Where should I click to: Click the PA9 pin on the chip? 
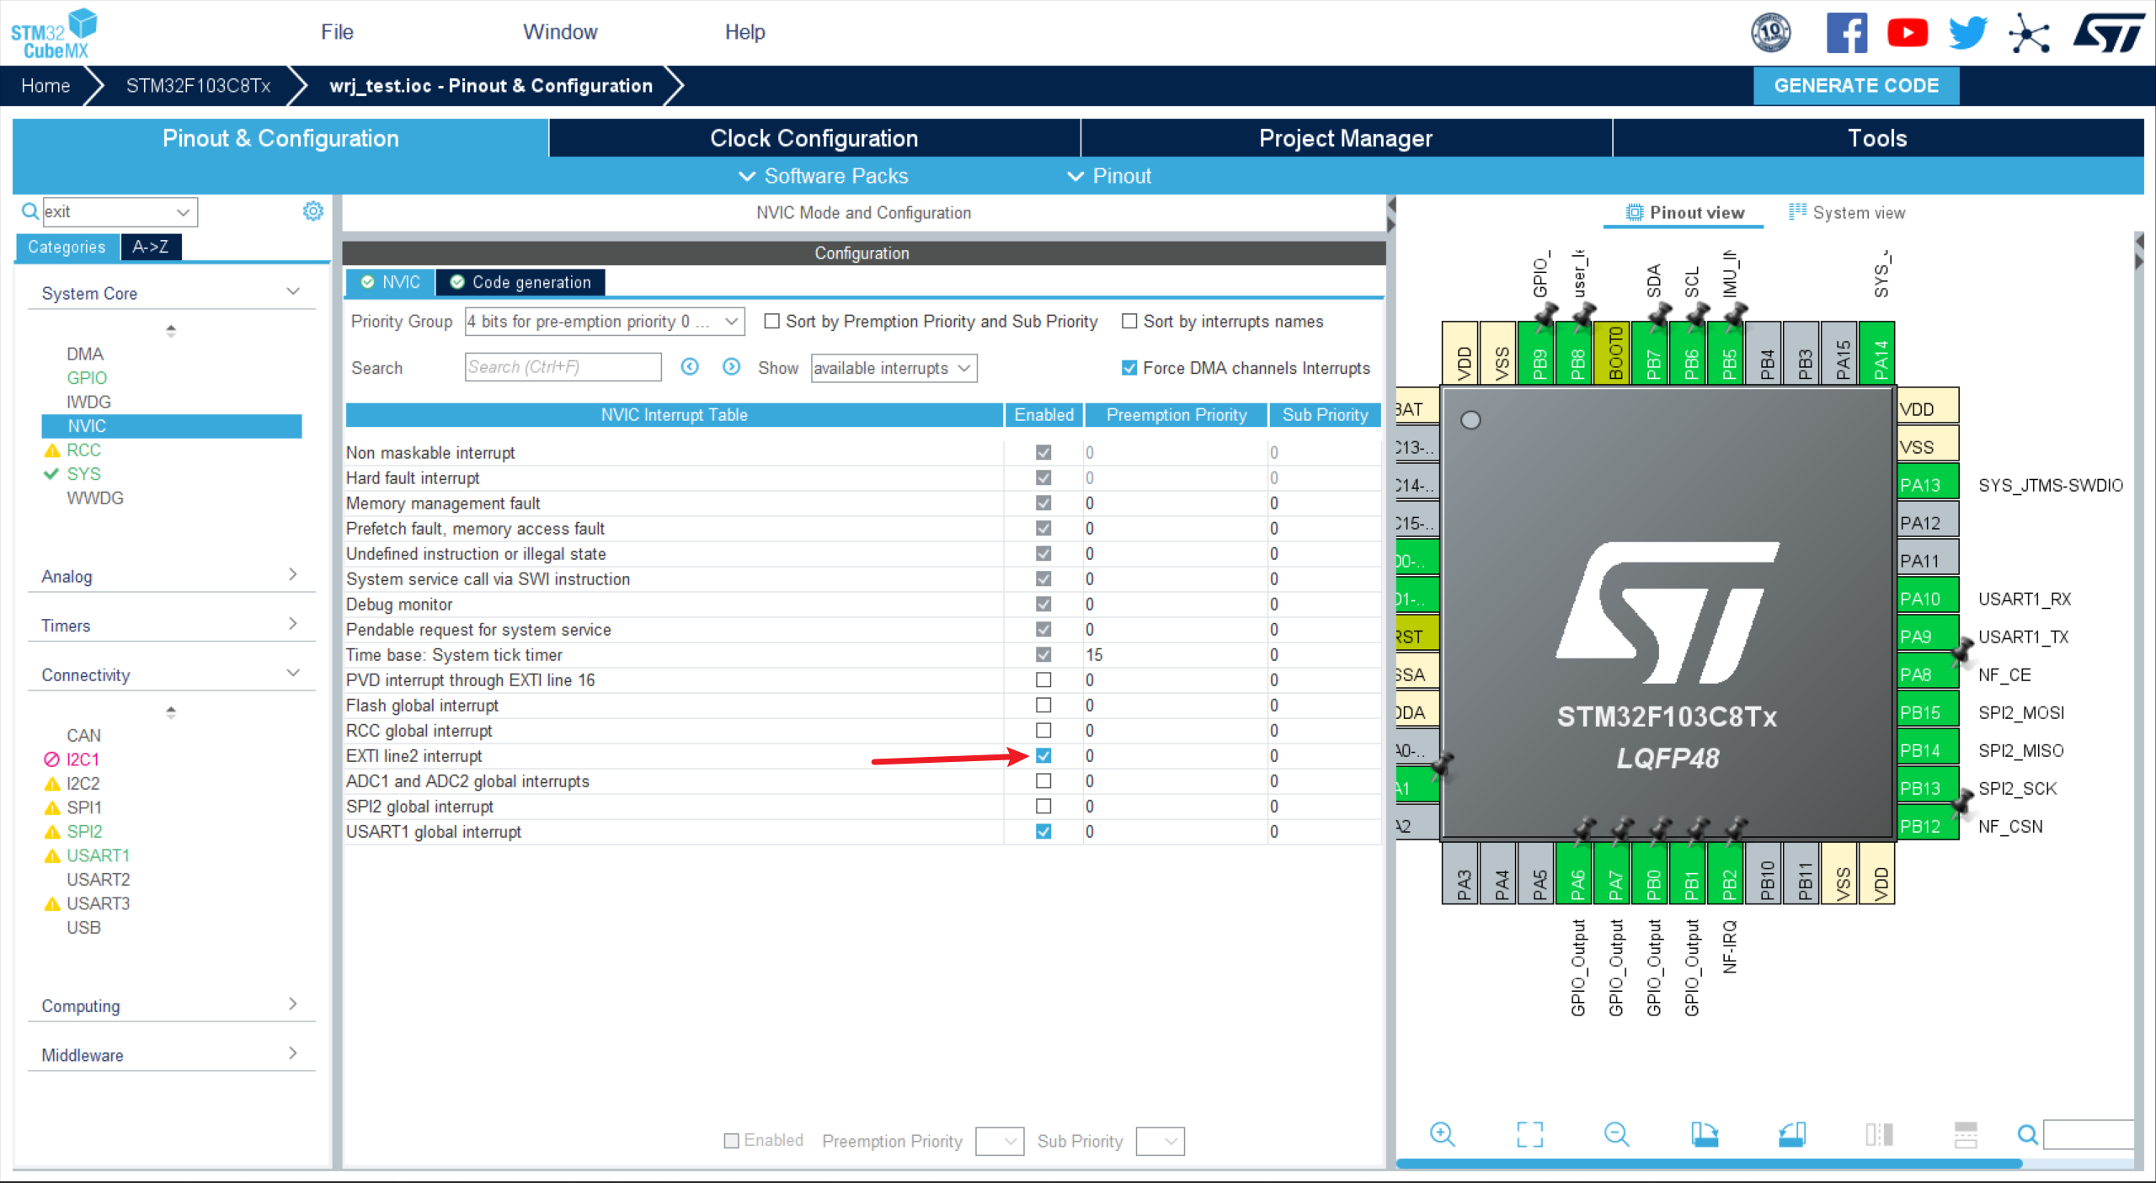[x=1928, y=636]
